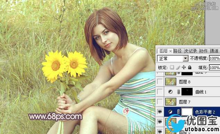The image size is (220, 134).
Task: Toggle mask link icon on 曲线 1
Action: (x=178, y=92)
